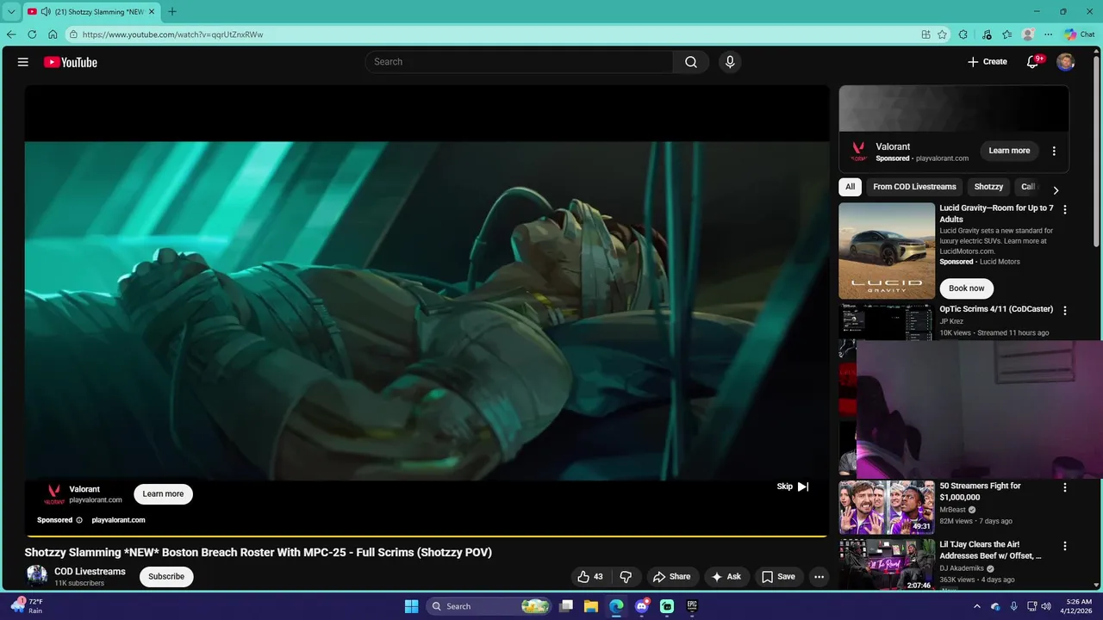Open the Windows Start menu
This screenshot has width=1103, height=620.
point(411,606)
